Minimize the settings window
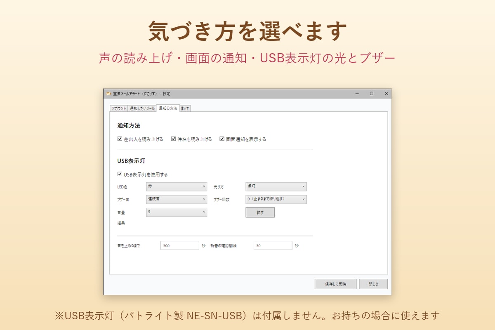This screenshot has width=495, height=330. point(357,94)
